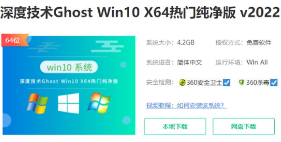Viewport: 281px width, 142px height.
Task: Click the red 64位 ribbon badge
Action: pyautogui.click(x=15, y=41)
